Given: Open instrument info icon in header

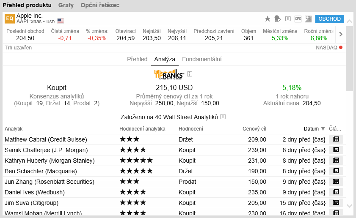Looking at the screenshot, I should [288, 19].
